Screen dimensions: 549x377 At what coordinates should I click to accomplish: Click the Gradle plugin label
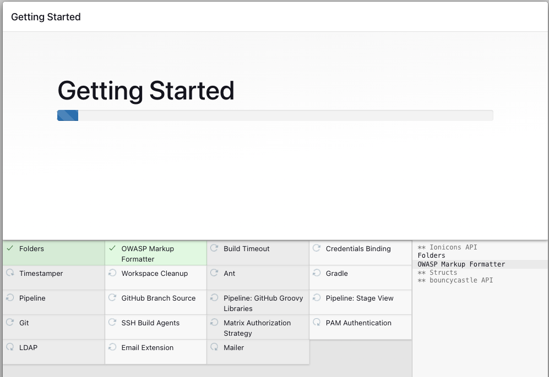click(337, 274)
